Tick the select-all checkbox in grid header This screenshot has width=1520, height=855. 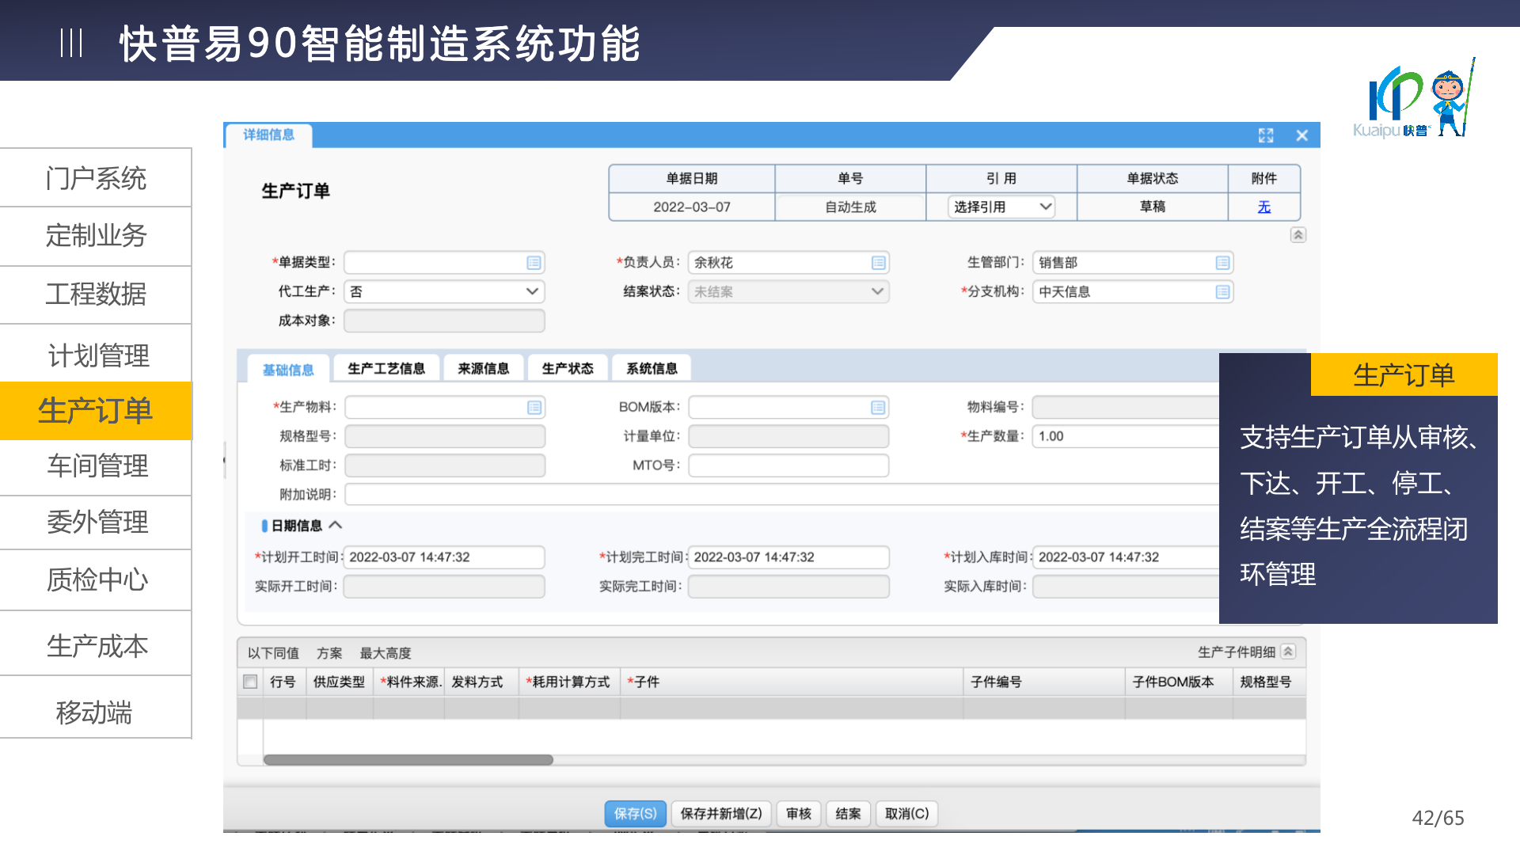(250, 682)
